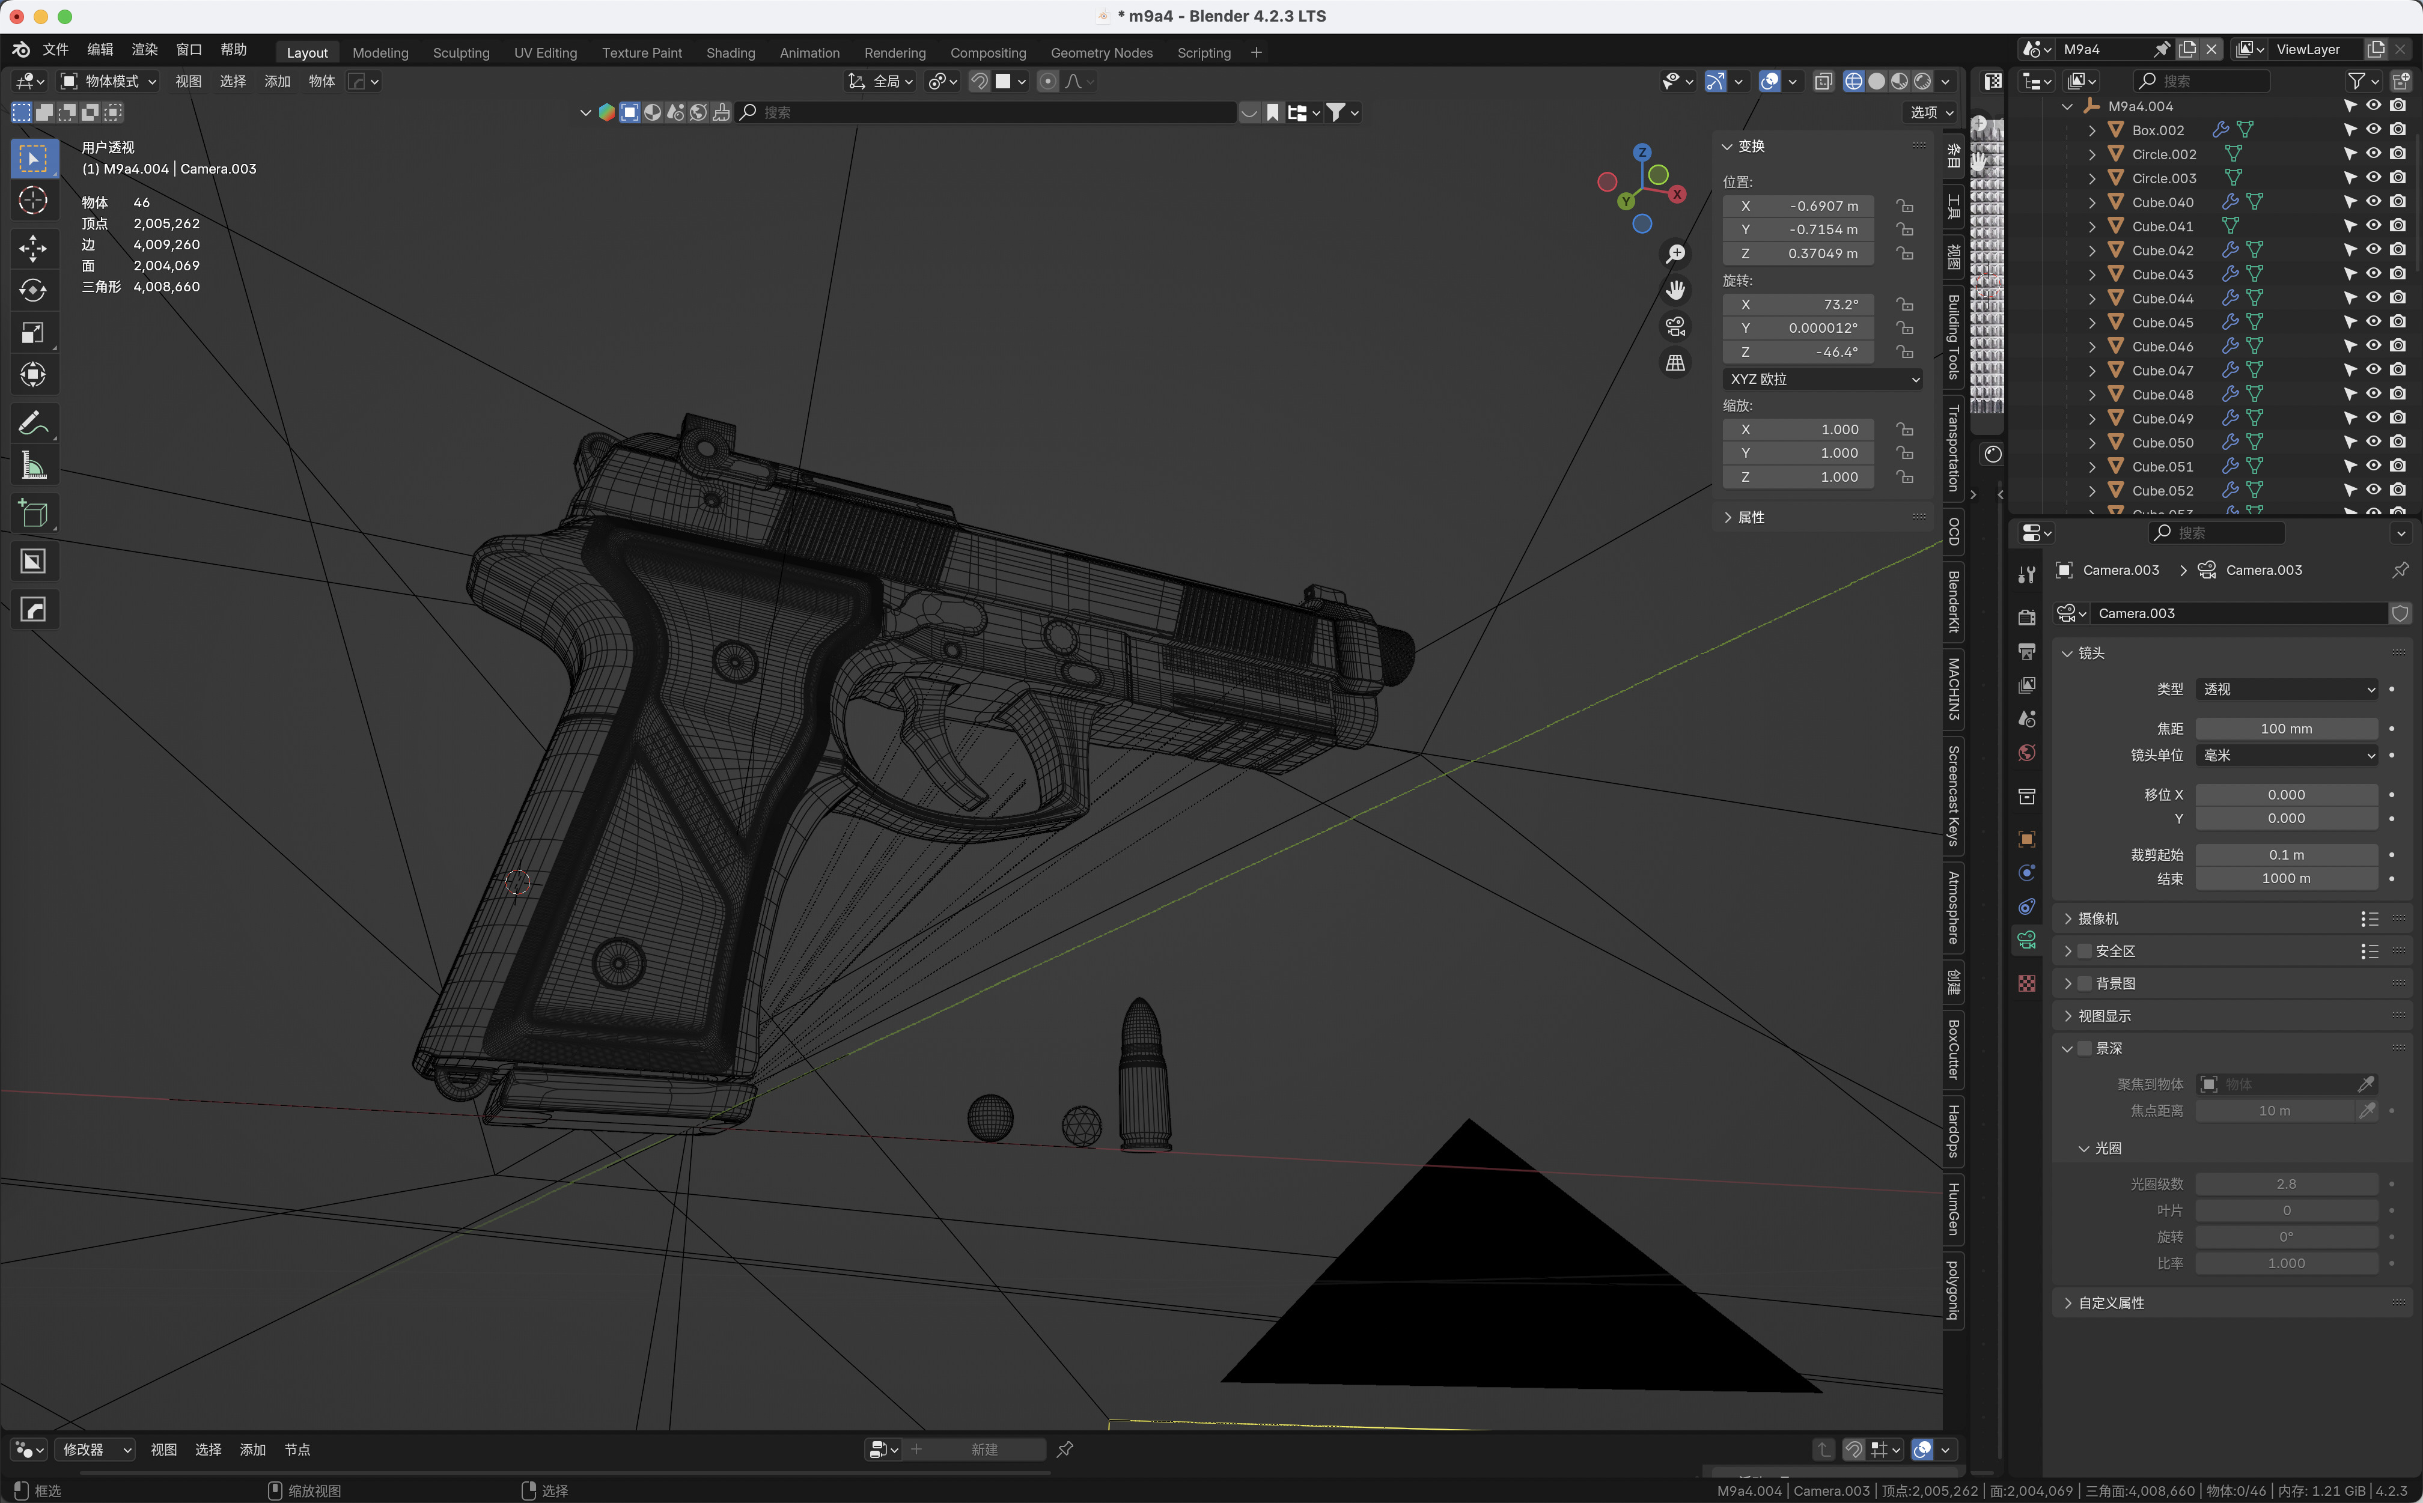This screenshot has height=1503, width=2423.
Task: Activate the 3D Cursor tool
Action: click(x=34, y=201)
